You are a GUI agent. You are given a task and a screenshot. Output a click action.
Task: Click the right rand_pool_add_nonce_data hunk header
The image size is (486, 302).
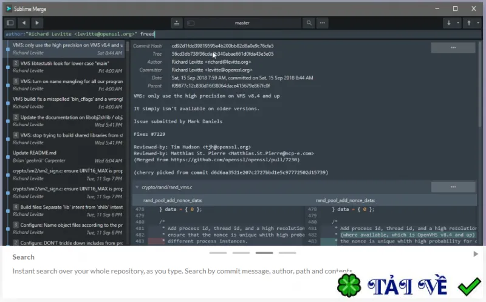click(x=345, y=201)
